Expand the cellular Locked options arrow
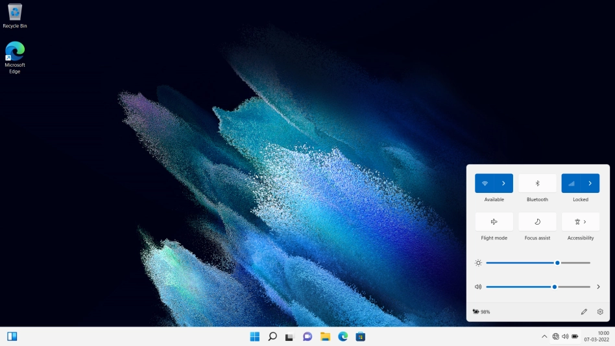615x346 pixels. click(590, 184)
